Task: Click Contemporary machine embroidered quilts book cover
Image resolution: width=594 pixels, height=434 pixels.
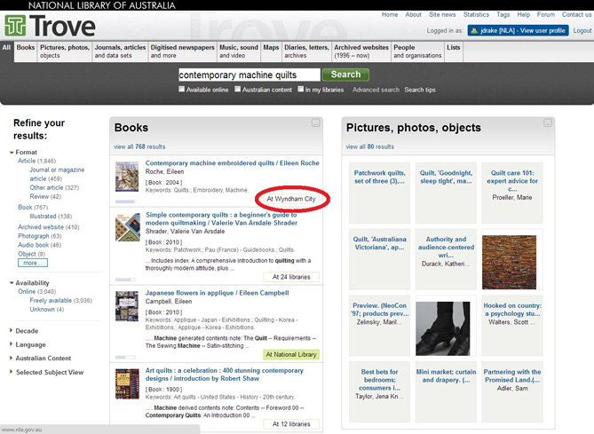Action: [127, 176]
